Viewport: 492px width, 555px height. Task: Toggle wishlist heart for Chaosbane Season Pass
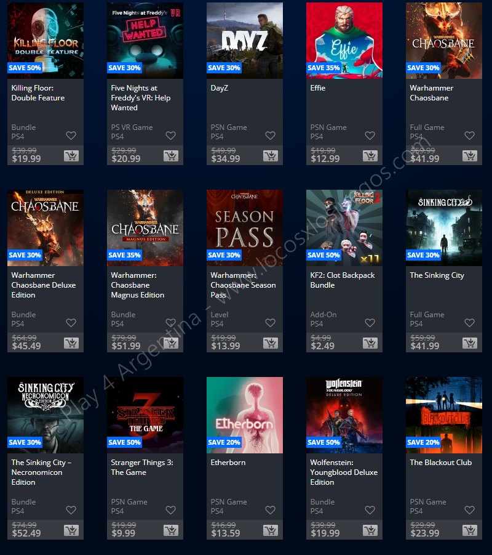(x=271, y=322)
